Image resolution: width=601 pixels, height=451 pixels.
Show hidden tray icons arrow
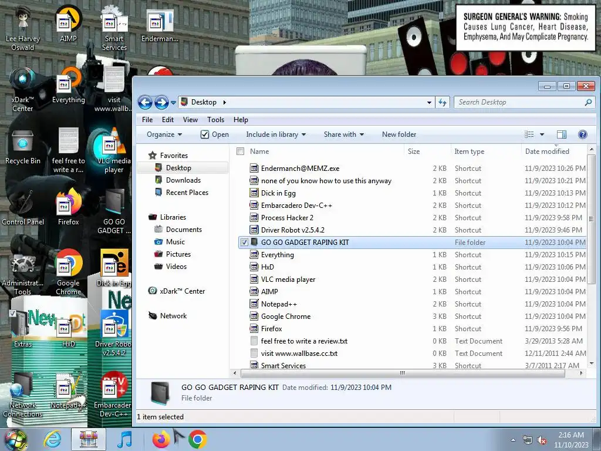pos(513,440)
